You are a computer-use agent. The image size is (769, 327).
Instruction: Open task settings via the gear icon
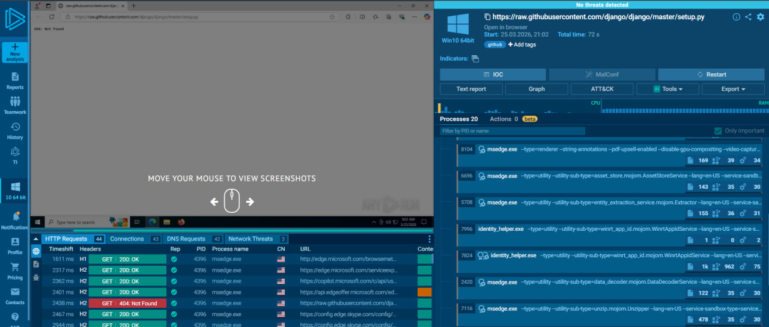760,17
